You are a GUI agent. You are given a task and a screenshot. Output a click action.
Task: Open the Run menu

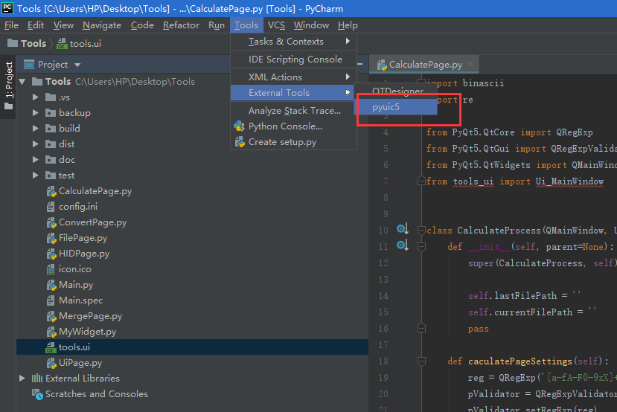tap(217, 25)
